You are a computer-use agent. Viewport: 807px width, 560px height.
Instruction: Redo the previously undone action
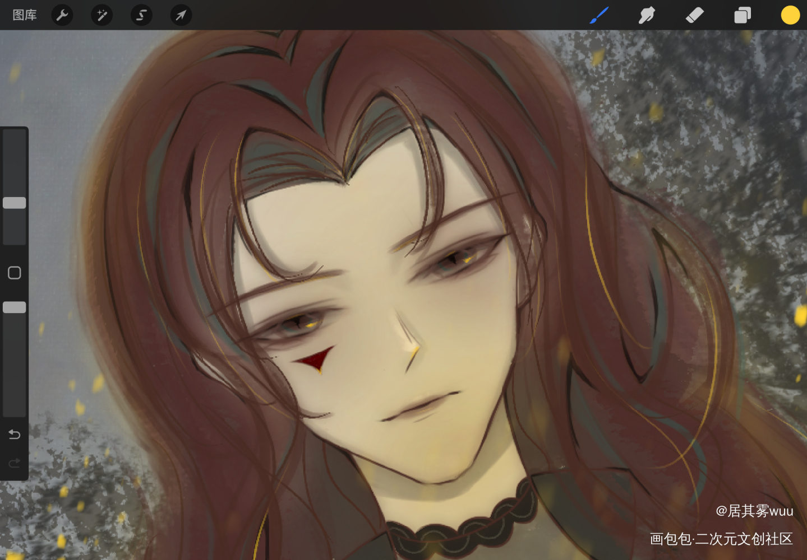point(15,463)
